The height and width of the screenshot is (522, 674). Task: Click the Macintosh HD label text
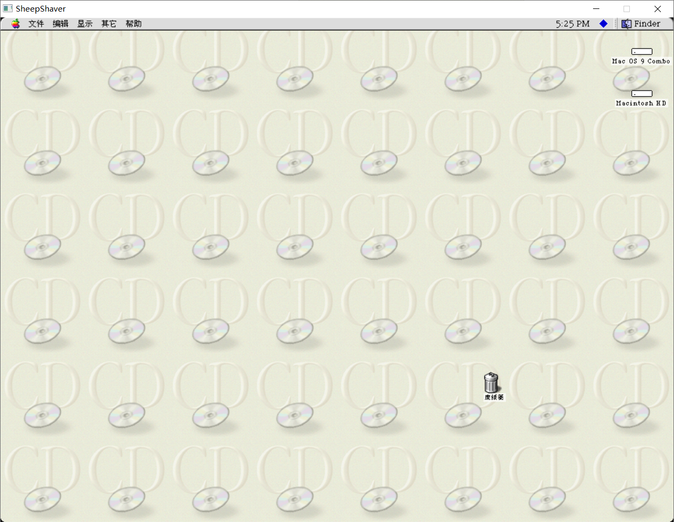tap(641, 103)
